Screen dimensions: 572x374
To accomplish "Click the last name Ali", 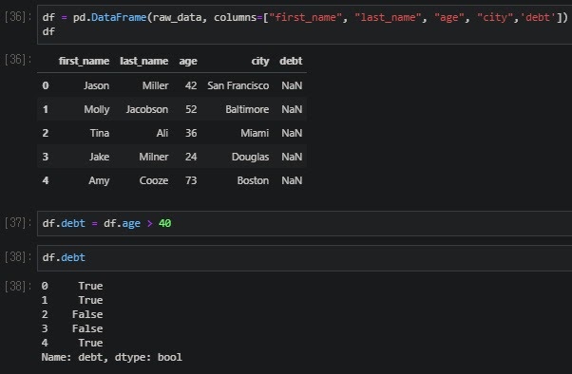I will 162,133.
